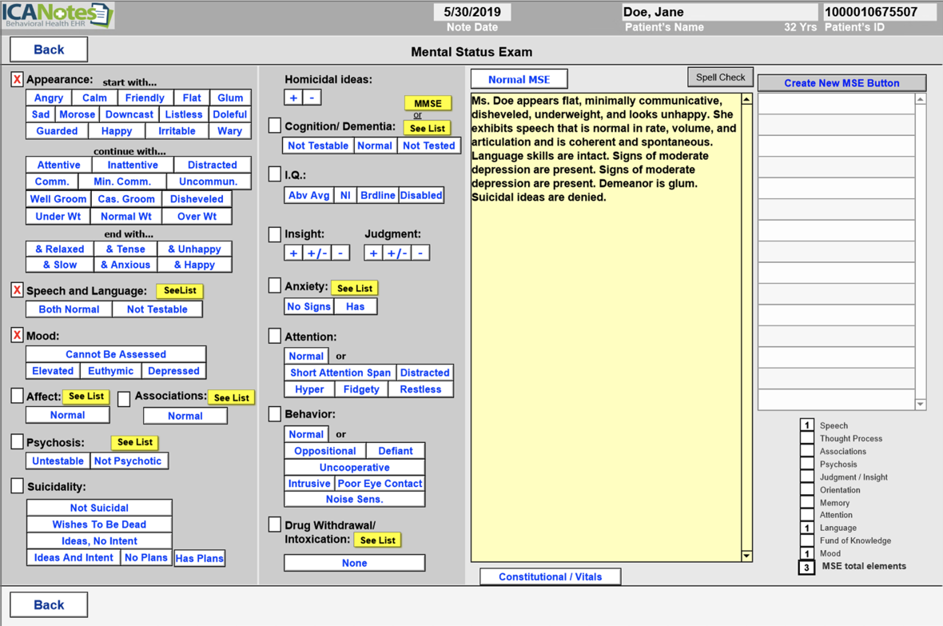943x626 pixels.
Task: Open the yellow MMSE button
Action: pos(428,103)
